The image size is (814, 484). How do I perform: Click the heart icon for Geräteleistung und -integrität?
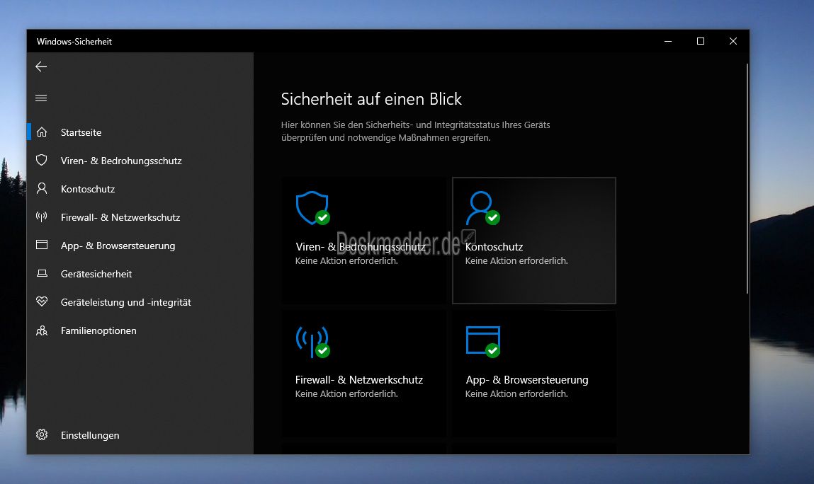42,301
